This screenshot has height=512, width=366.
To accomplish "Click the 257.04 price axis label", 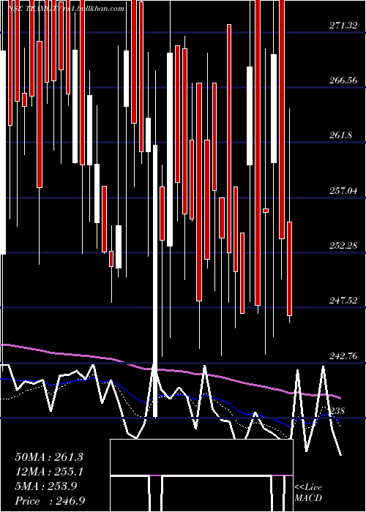I will [343, 189].
